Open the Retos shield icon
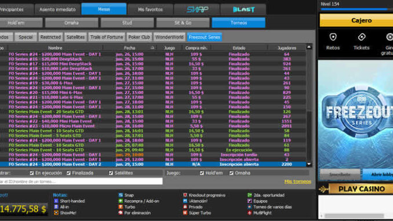The width and height of the screenshot is (393, 221). click(333, 37)
